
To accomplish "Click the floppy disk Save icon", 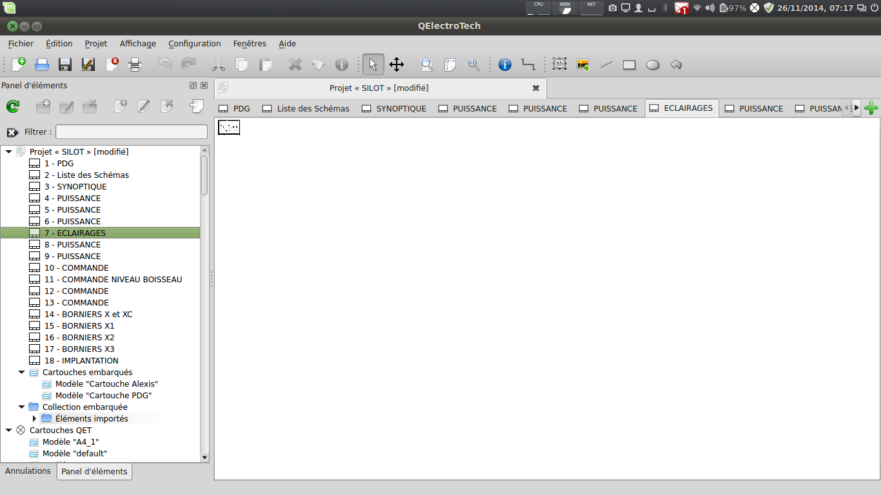I will 65,64.
